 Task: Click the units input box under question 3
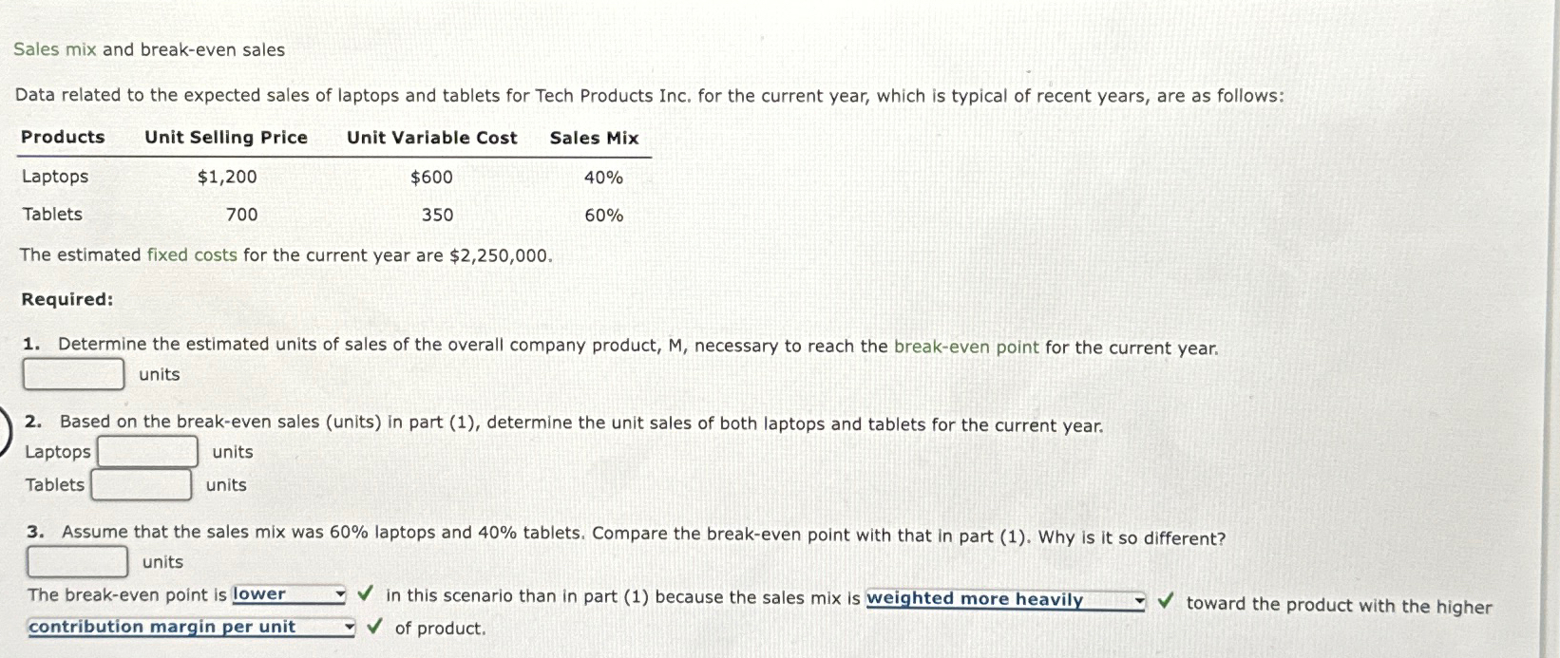point(77,561)
